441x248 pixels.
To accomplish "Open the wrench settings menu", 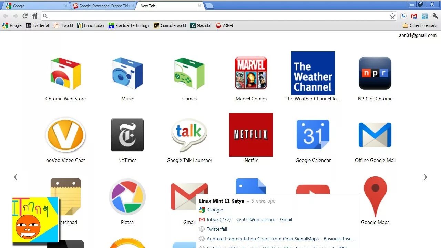I will tap(435, 16).
